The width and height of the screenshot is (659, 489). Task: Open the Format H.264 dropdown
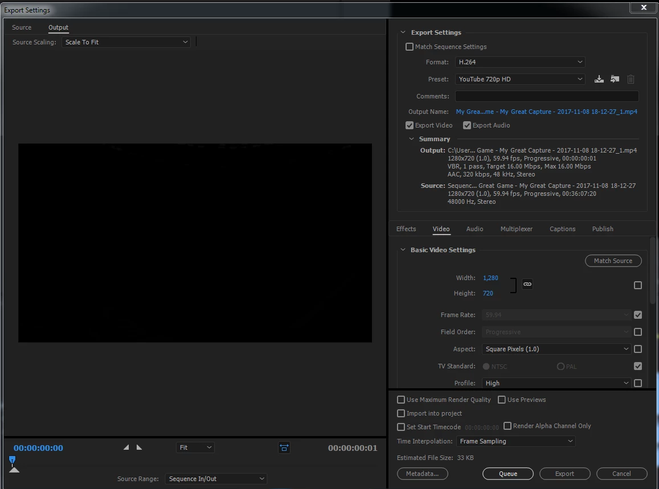pyautogui.click(x=520, y=61)
